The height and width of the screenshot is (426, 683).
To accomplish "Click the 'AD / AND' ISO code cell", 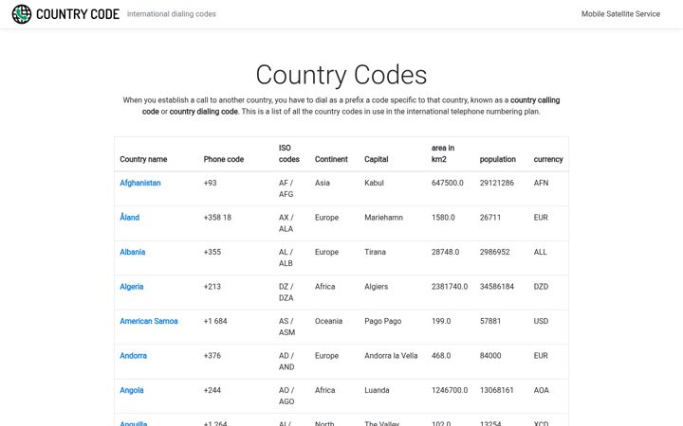I will click(286, 362).
